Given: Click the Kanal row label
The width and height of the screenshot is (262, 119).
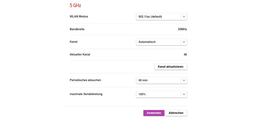Looking at the screenshot, I should click(x=73, y=42).
